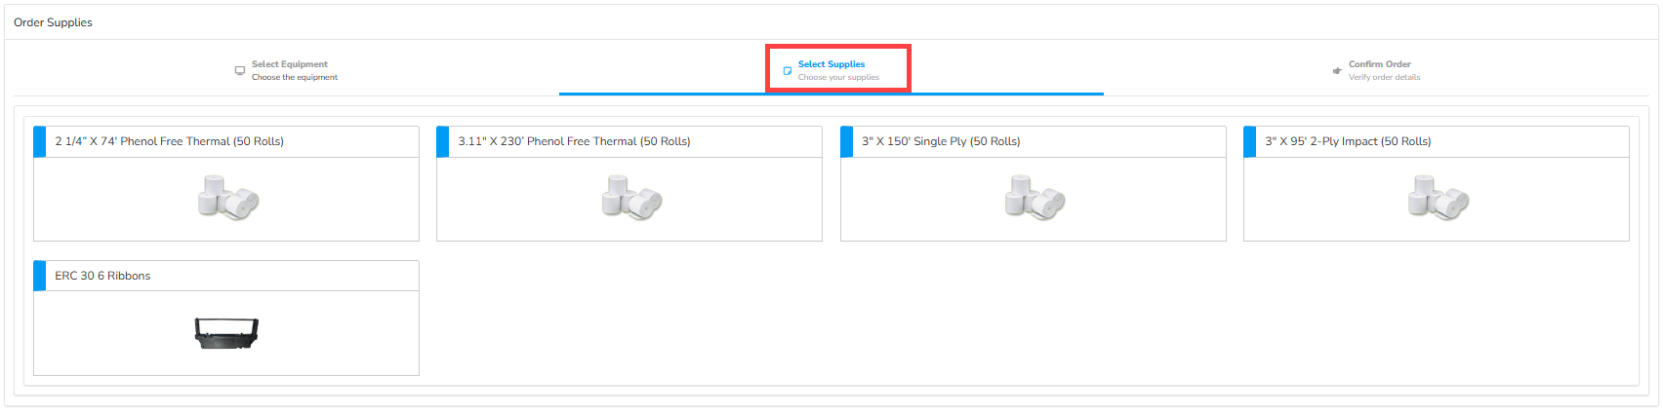
Task: Click the monitor icon beside Select Equipment
Action: [x=240, y=70]
